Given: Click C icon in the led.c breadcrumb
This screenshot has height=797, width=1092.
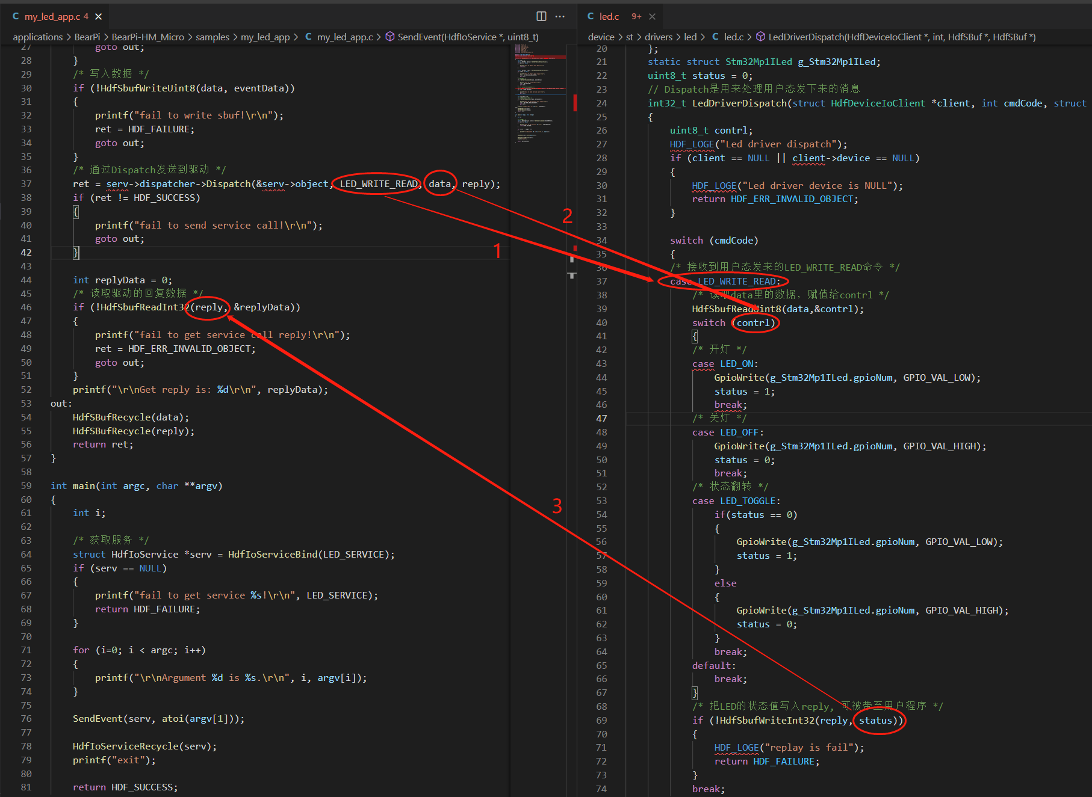Looking at the screenshot, I should click(715, 37).
